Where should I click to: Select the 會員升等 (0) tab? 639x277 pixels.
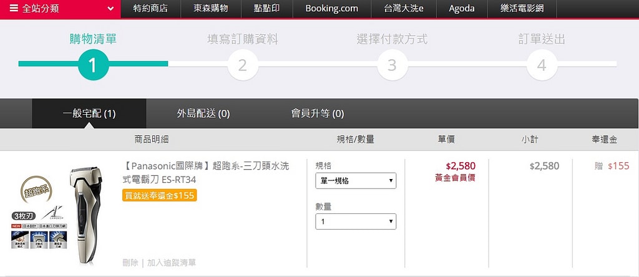point(318,114)
